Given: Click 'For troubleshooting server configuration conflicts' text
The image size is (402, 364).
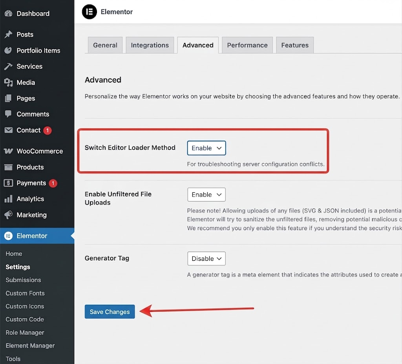Looking at the screenshot, I should pos(256,164).
